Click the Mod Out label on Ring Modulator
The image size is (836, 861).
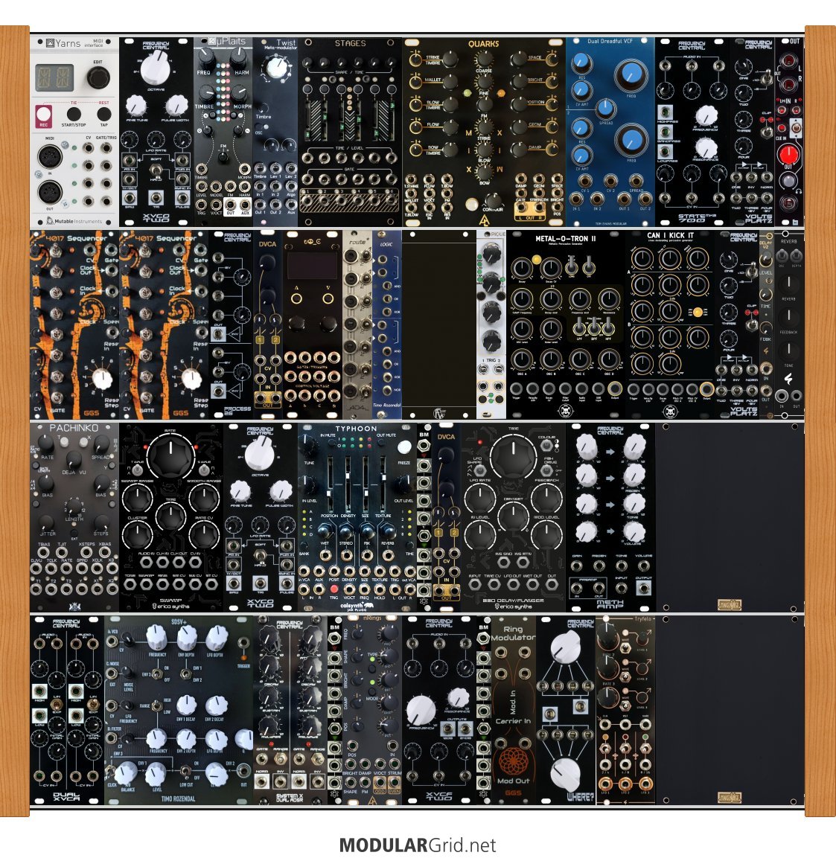pyautogui.click(x=513, y=781)
